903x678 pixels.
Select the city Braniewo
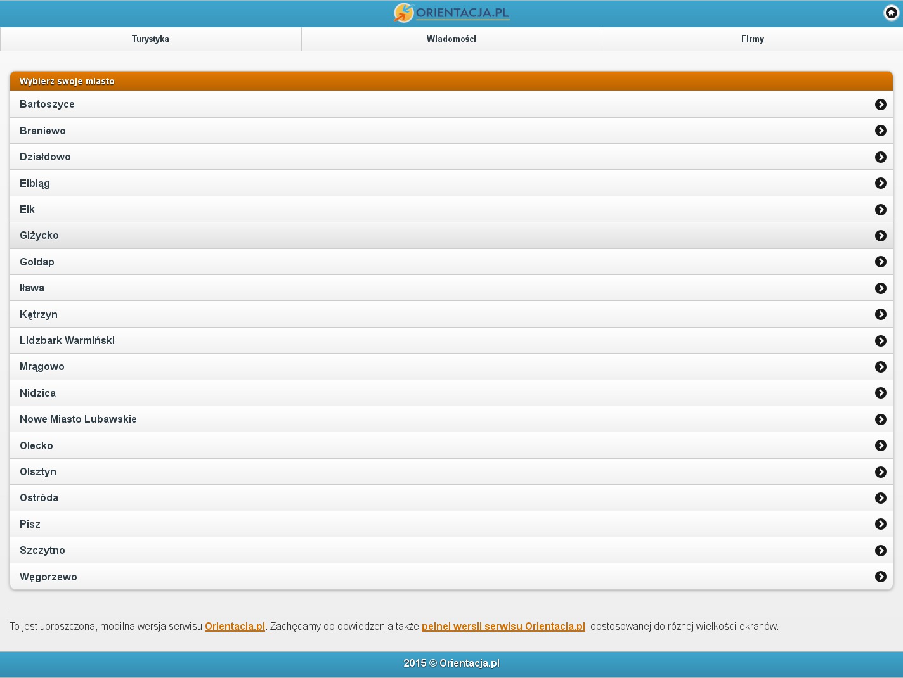[x=42, y=131]
